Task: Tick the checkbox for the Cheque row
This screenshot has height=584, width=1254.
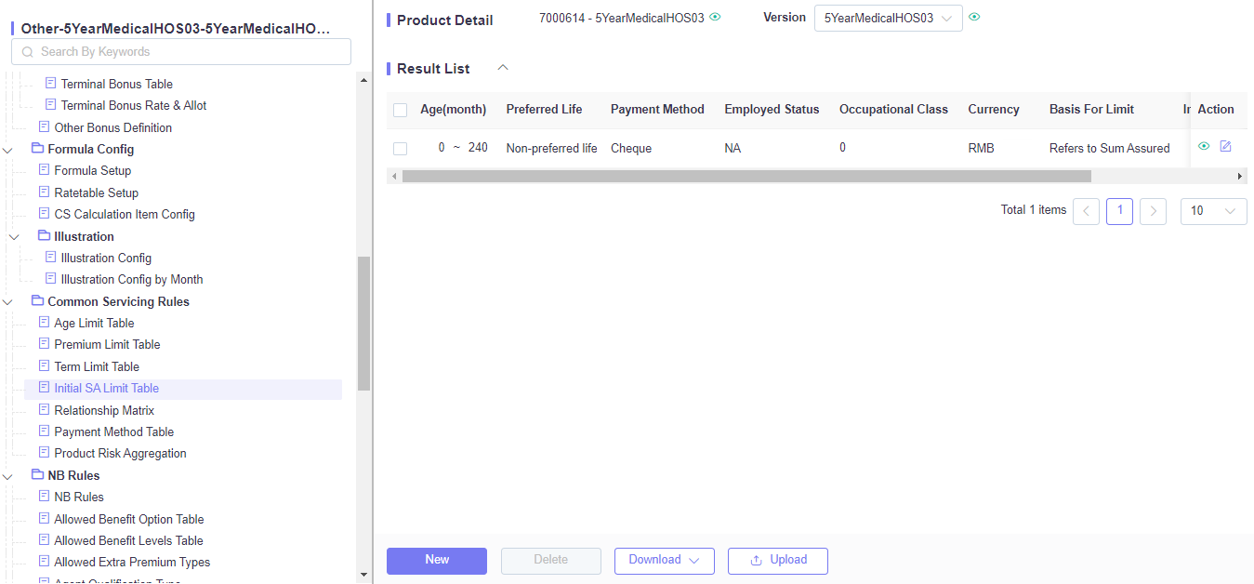Action: [x=401, y=149]
